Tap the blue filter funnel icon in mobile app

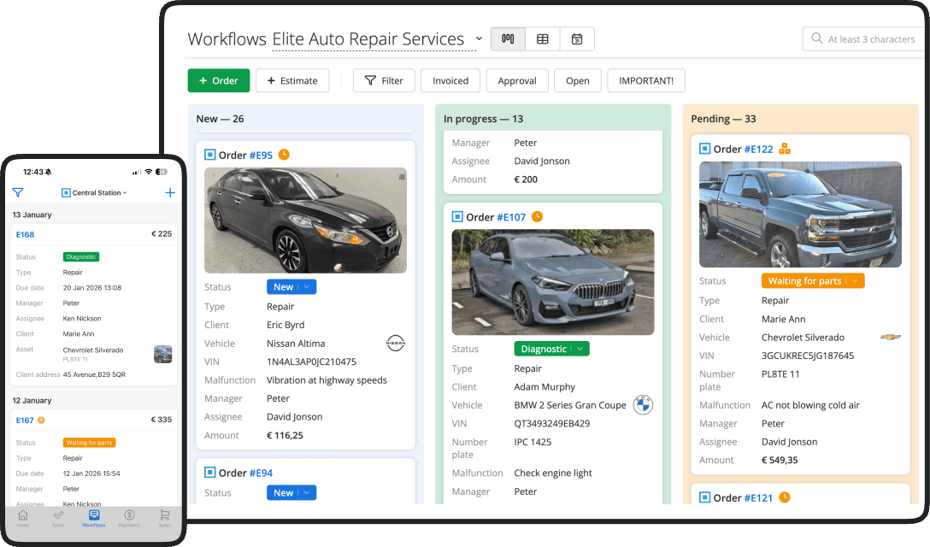[x=17, y=192]
